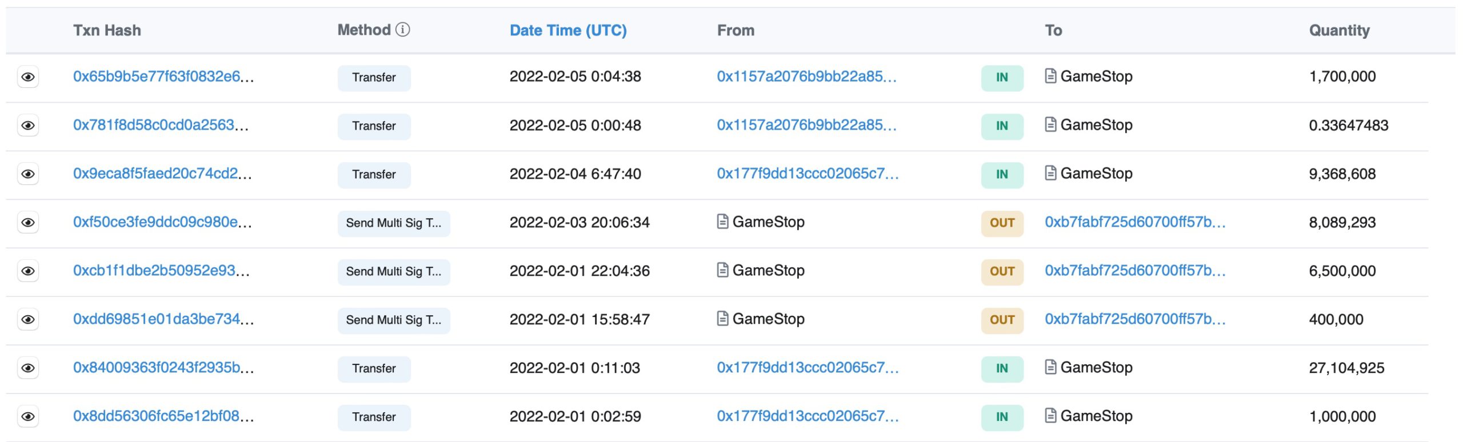Image resolution: width=1463 pixels, height=442 pixels.
Task: Click the eye icon for the 0x781f8d58c0cd0a2563 row
Action: [28, 126]
